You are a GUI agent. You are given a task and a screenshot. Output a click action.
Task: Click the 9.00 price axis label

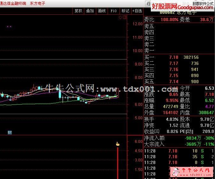(139, 64)
